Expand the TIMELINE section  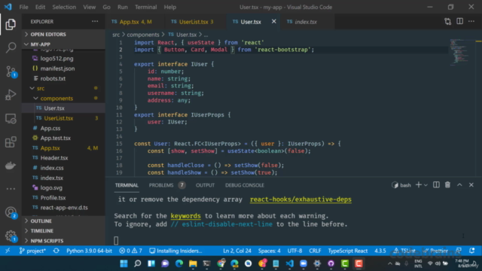pyautogui.click(x=63, y=231)
